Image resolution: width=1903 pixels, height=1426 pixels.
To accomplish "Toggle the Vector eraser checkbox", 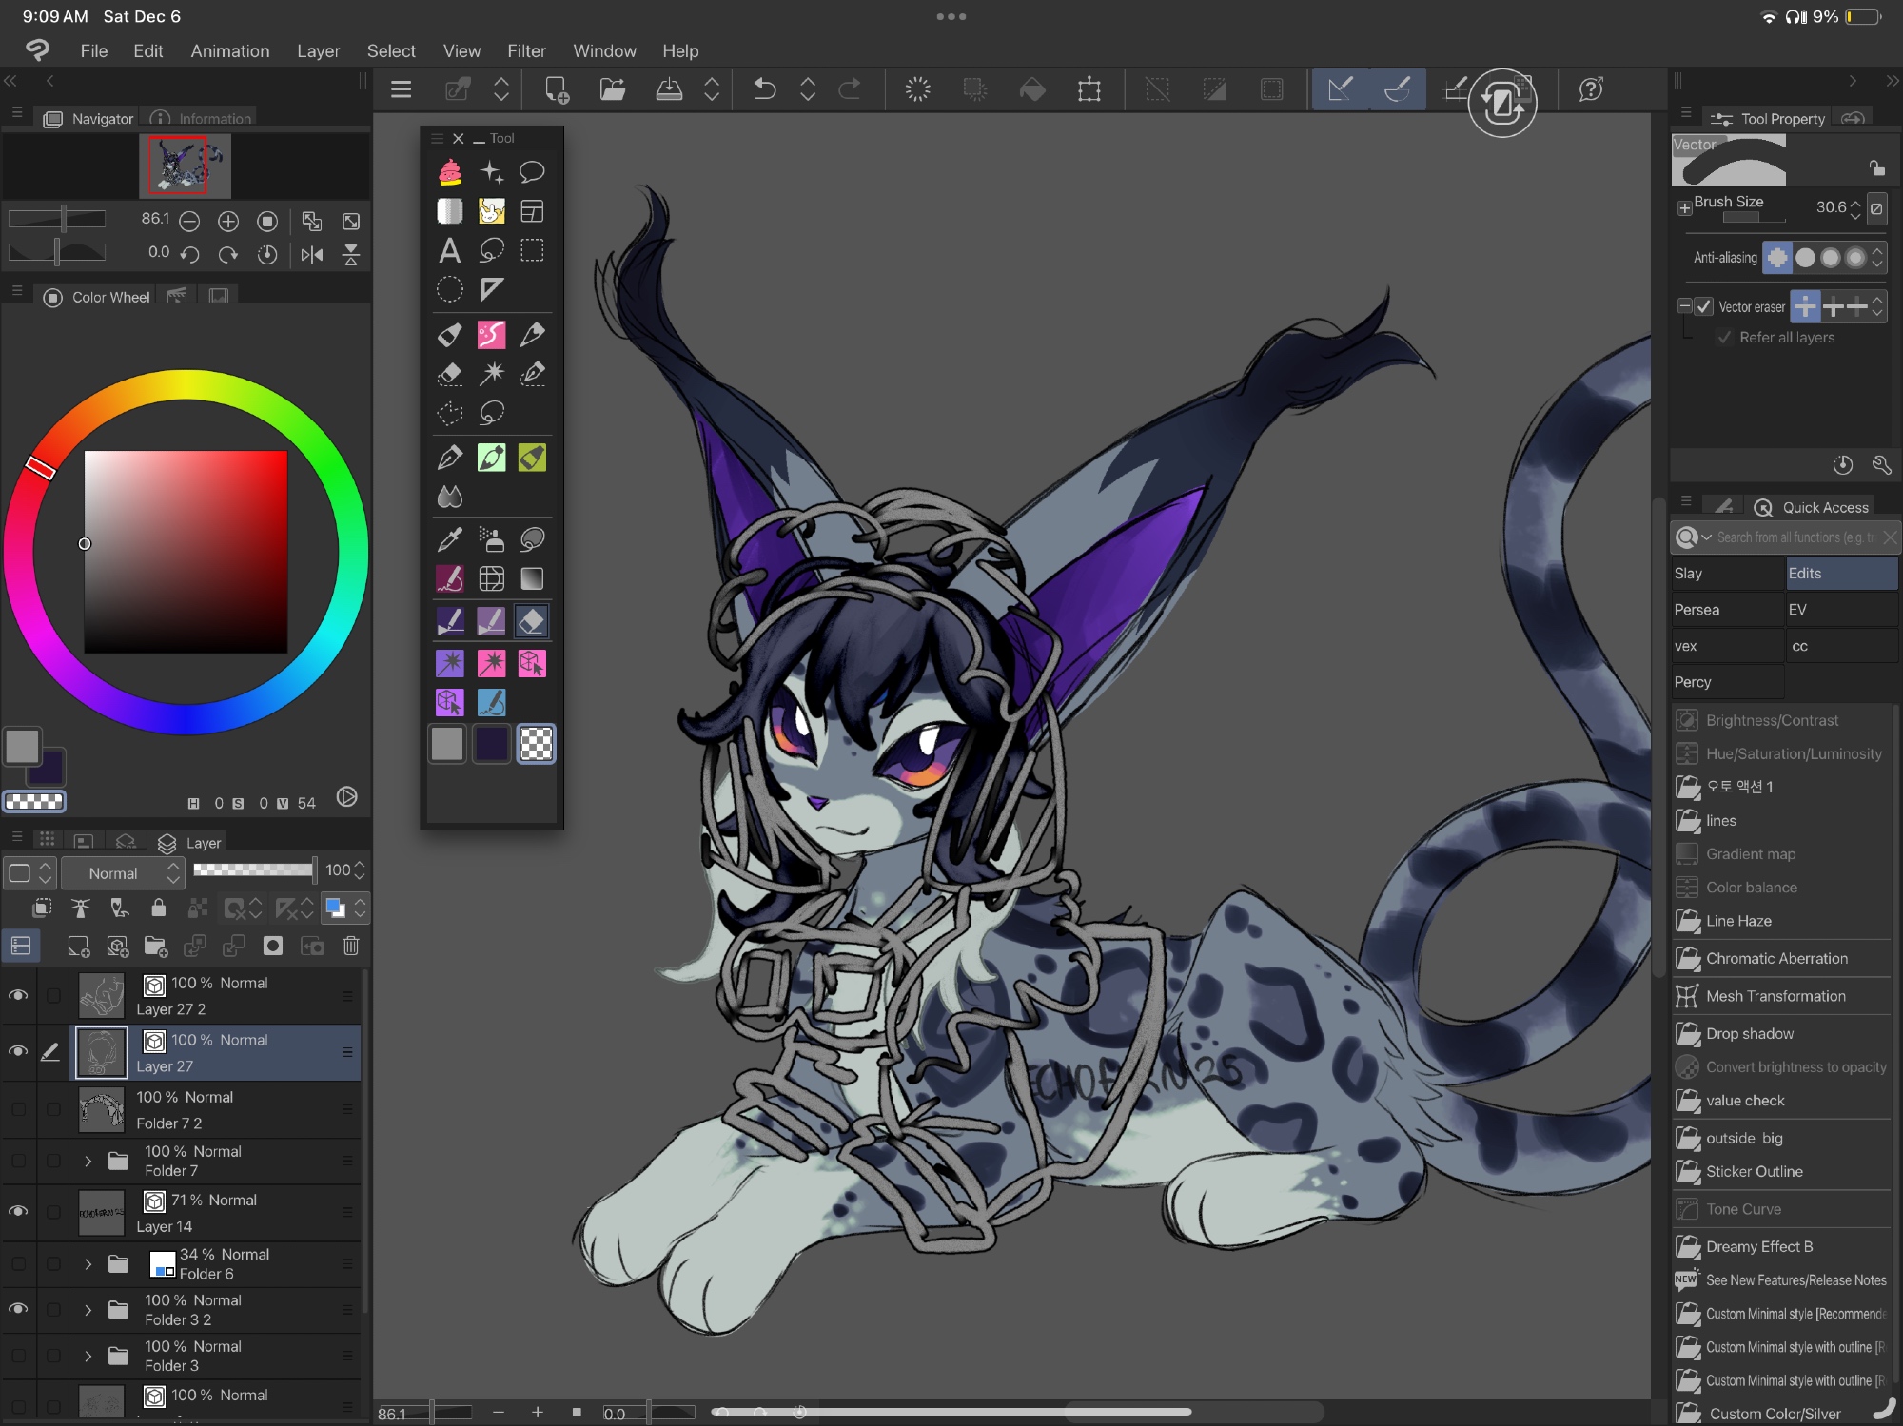I will [1704, 306].
